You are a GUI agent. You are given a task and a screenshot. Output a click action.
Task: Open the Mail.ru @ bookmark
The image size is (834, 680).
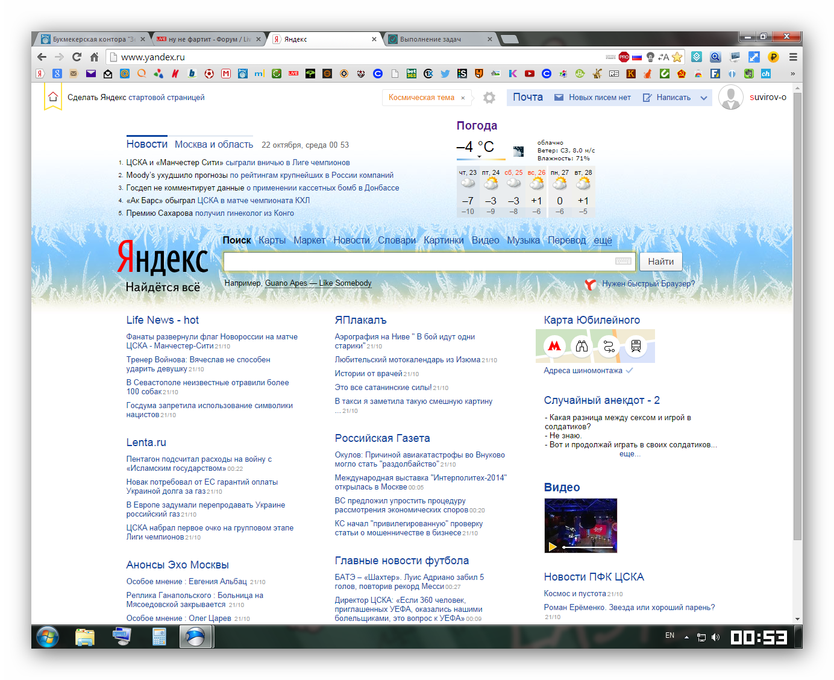125,74
